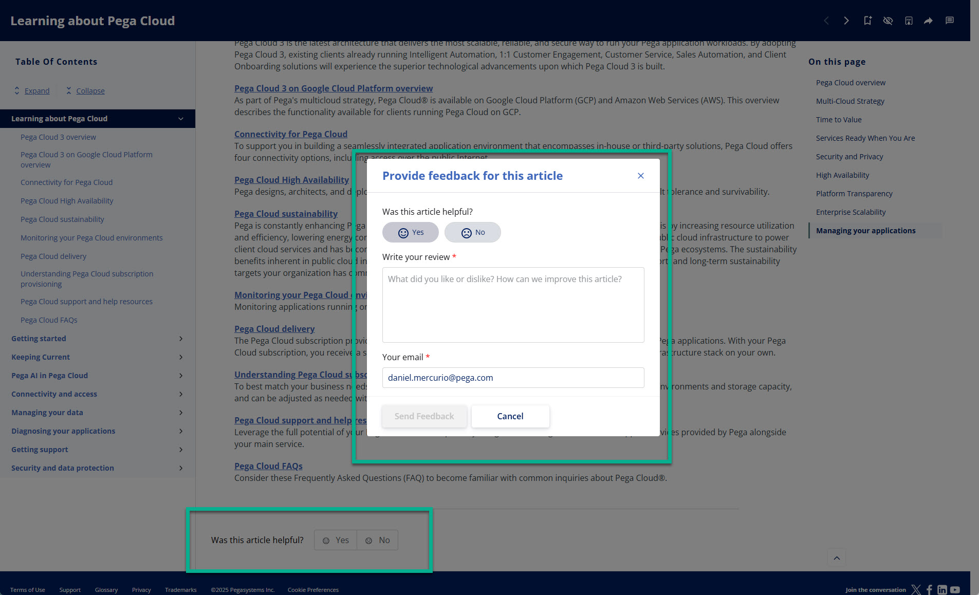Open Pega Cloud 3 on Google Cloud Platform overview sidebar item
The height and width of the screenshot is (595, 979).
point(86,160)
